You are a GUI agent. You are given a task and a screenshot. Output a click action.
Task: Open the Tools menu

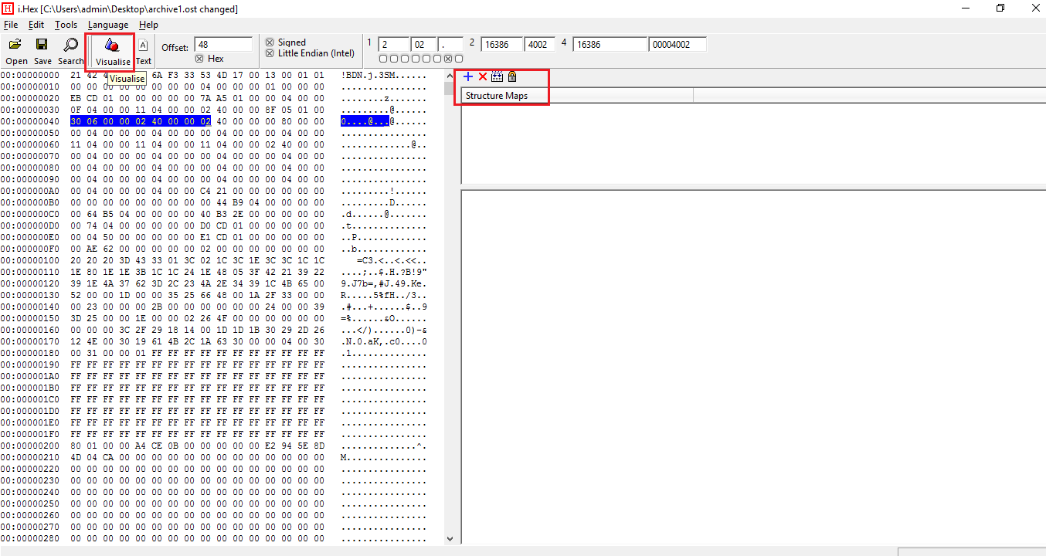(66, 25)
